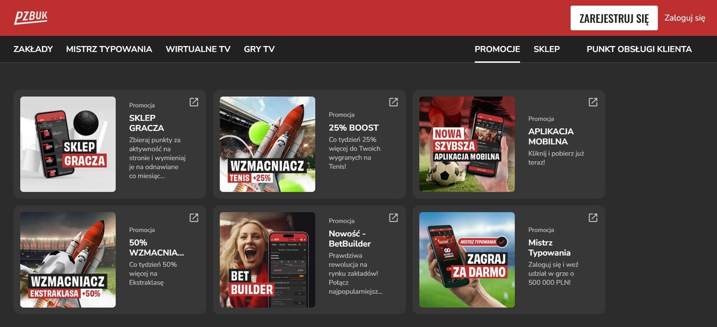Image resolution: width=717 pixels, height=327 pixels.
Task: Click the Promocja label above APLIKACJA MOBILNA
Action: coord(541,119)
